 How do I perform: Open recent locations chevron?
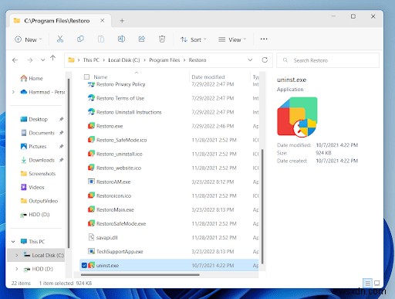click(x=42, y=60)
